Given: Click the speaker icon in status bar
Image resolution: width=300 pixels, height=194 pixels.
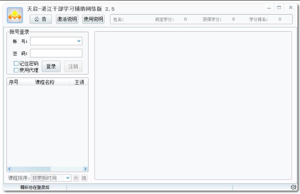Looking at the screenshot, I should click(x=294, y=188).
